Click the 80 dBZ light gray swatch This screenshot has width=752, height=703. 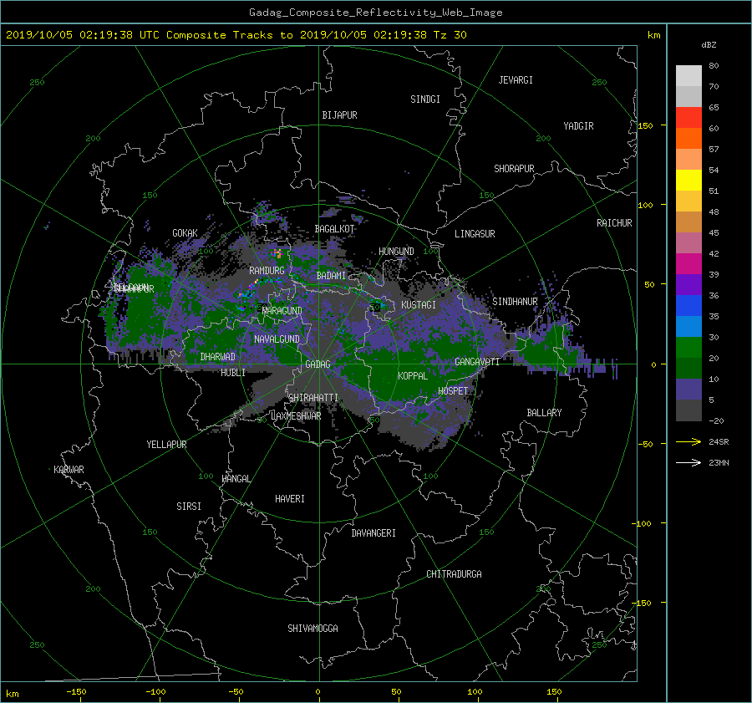tap(688, 75)
